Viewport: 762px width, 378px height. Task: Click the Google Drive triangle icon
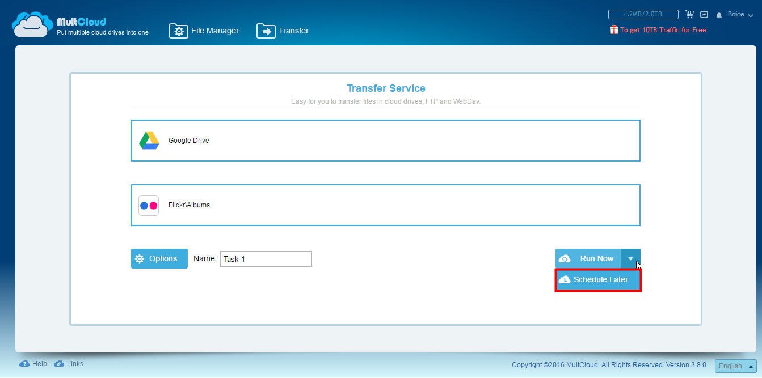click(149, 141)
